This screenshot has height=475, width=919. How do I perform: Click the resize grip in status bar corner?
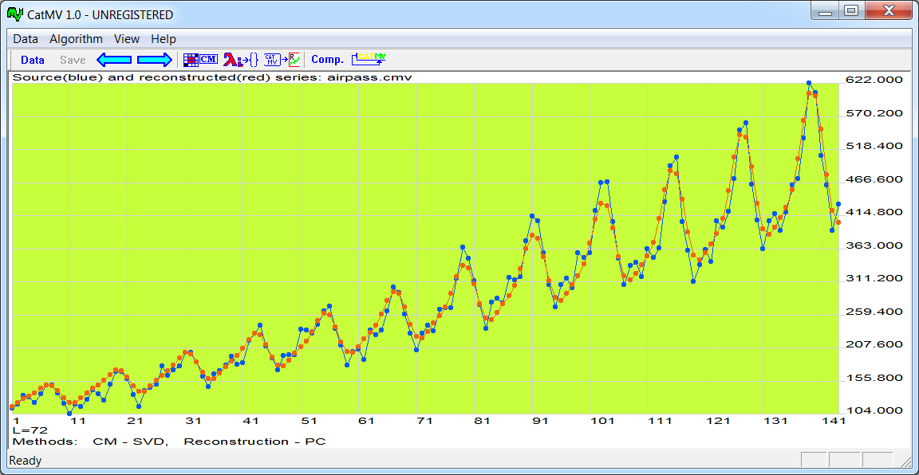pos(905,461)
